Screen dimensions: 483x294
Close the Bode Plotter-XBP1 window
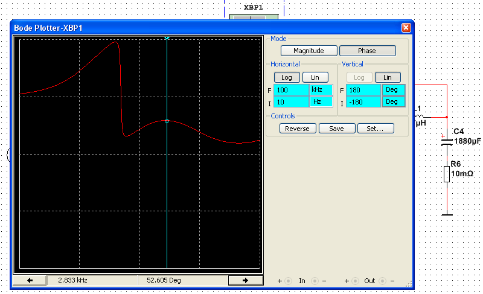point(406,28)
